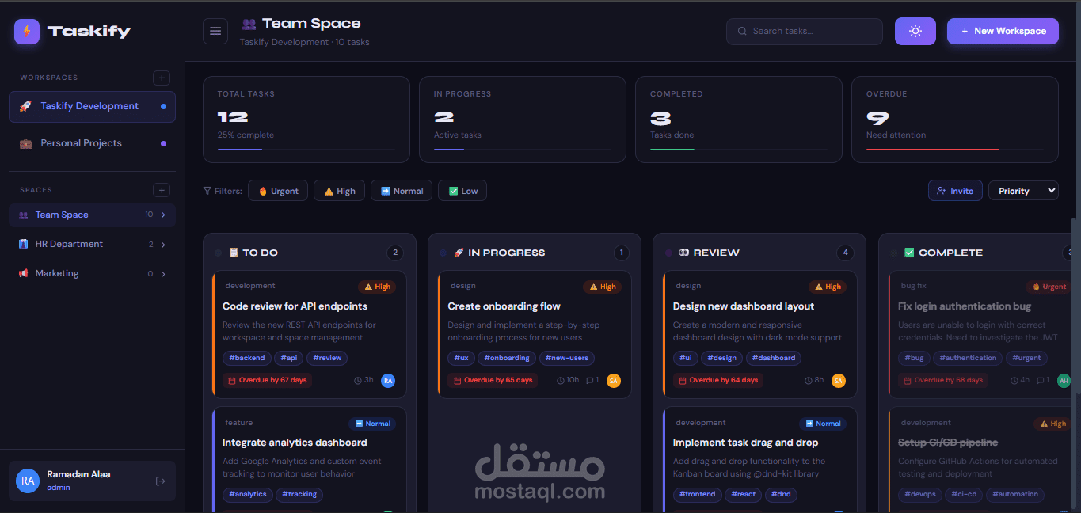The width and height of the screenshot is (1081, 513).
Task: Toggle the Normal priority filter
Action: [x=402, y=191]
